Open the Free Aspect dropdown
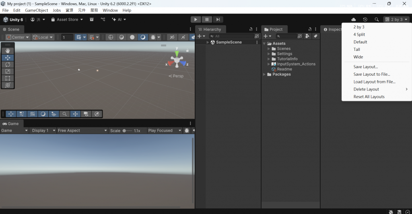The height and width of the screenshot is (214, 412). click(82, 130)
